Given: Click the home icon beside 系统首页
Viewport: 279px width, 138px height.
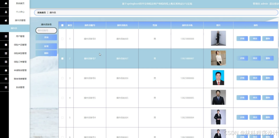Looking at the screenshot, I should tap(6, 3).
